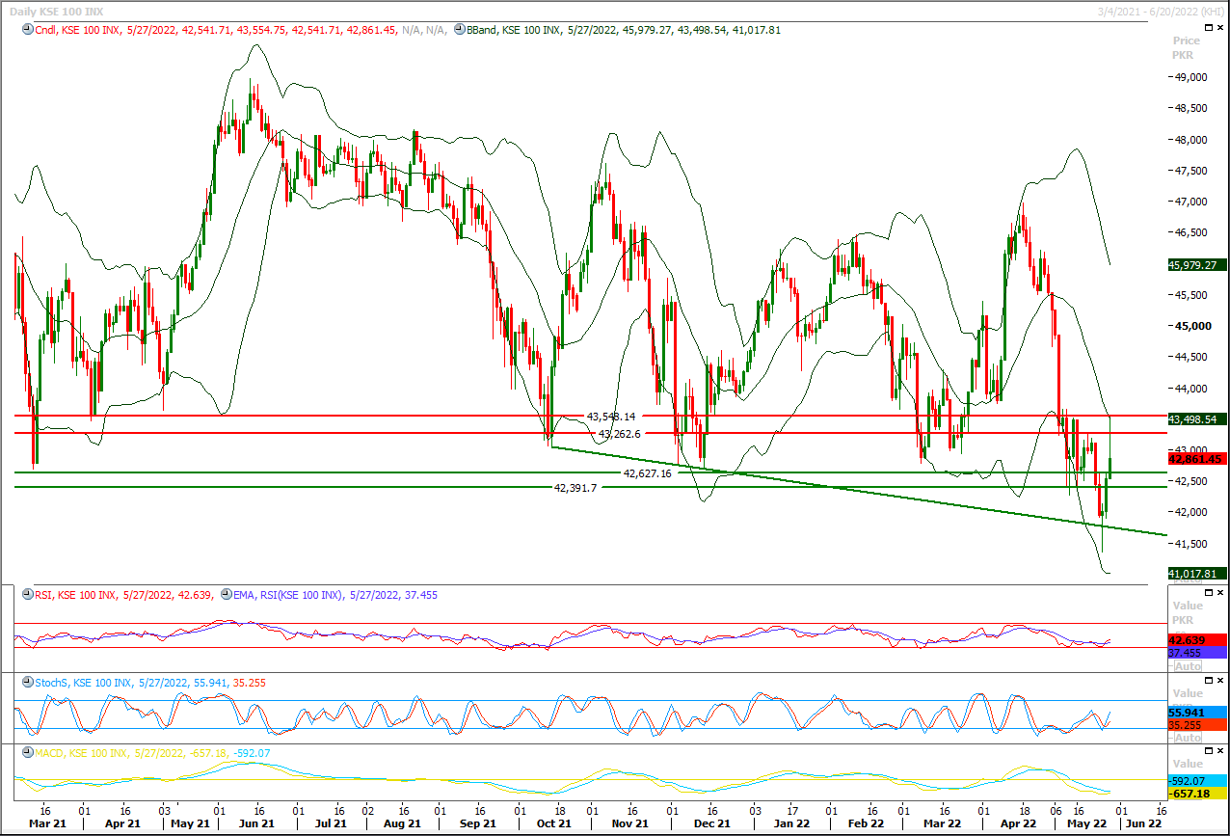Click the Dec 21 month label
The height and width of the screenshot is (836, 1230).
click(x=711, y=824)
